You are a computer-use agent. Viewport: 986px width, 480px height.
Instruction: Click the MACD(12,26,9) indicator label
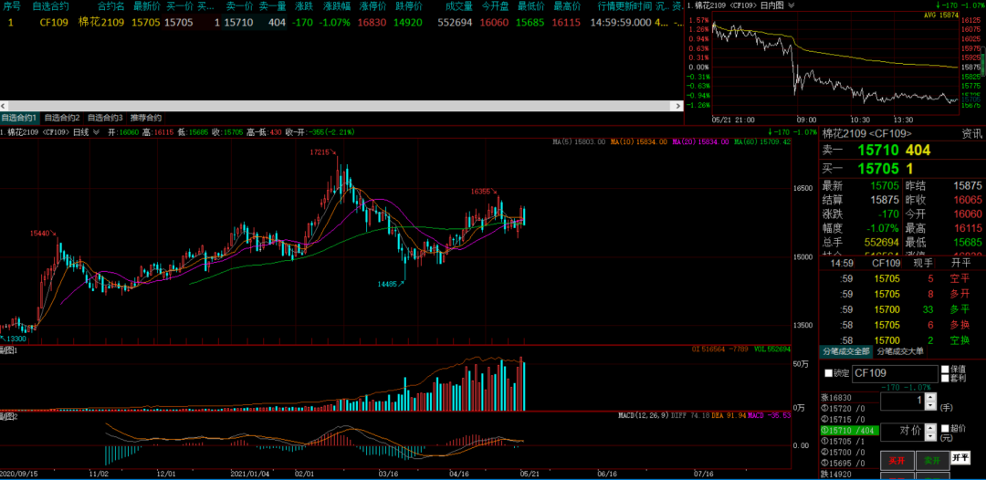coord(645,415)
